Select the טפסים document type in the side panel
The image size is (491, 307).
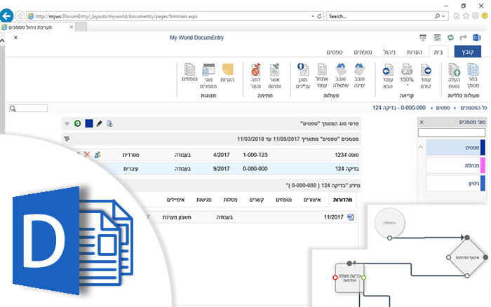click(x=456, y=147)
